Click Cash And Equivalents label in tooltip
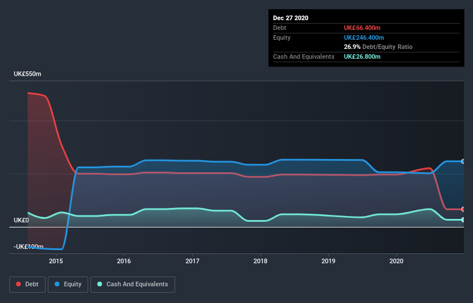 click(304, 56)
